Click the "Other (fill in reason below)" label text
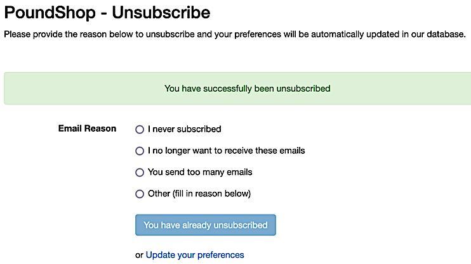Screen dimensions: 471x264 [199, 194]
